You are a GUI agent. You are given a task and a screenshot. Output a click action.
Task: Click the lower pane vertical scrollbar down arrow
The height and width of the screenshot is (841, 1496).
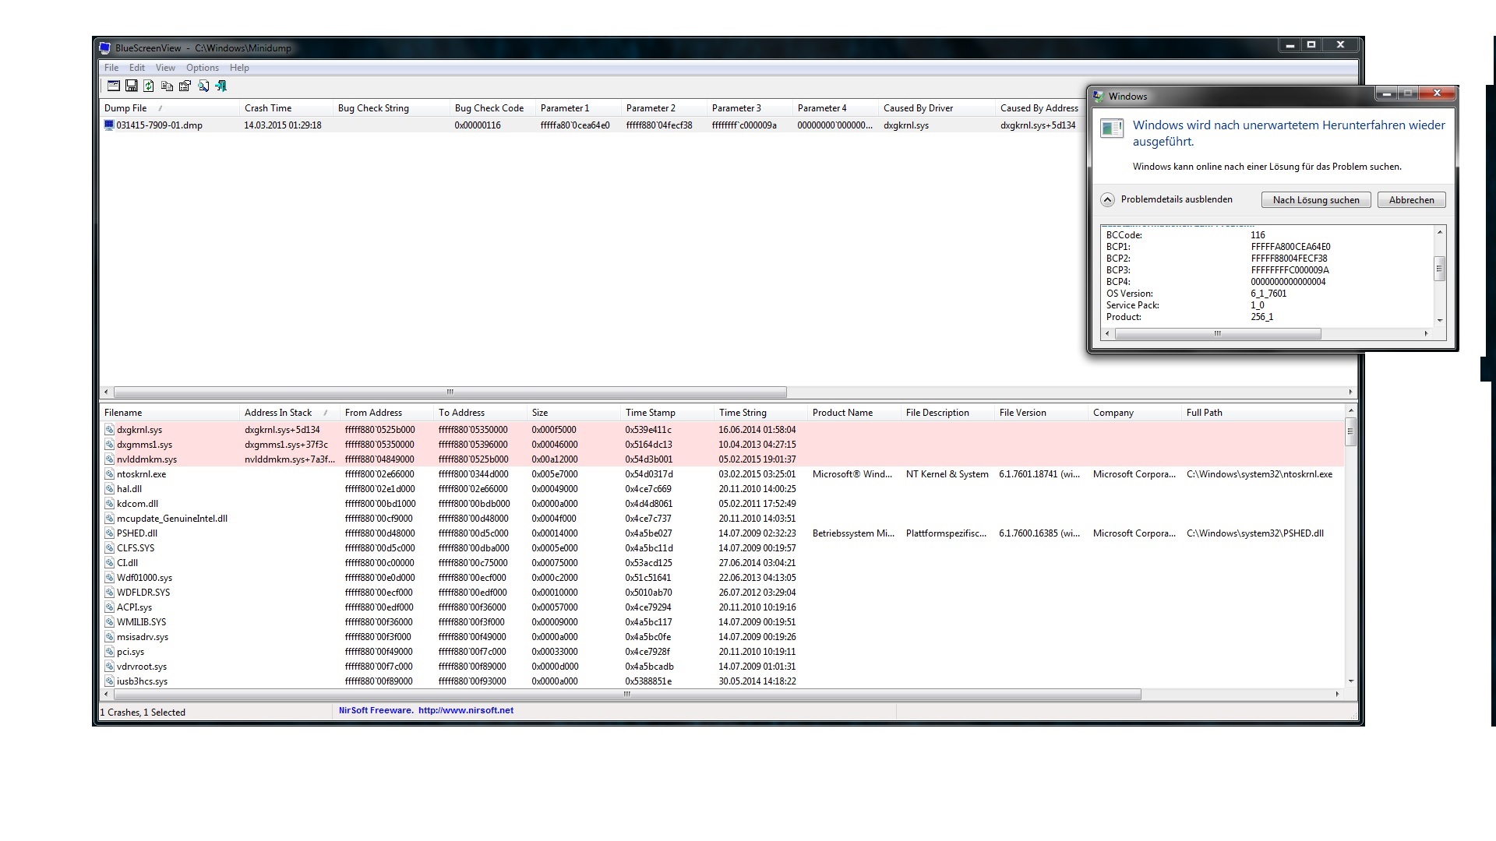point(1350,681)
